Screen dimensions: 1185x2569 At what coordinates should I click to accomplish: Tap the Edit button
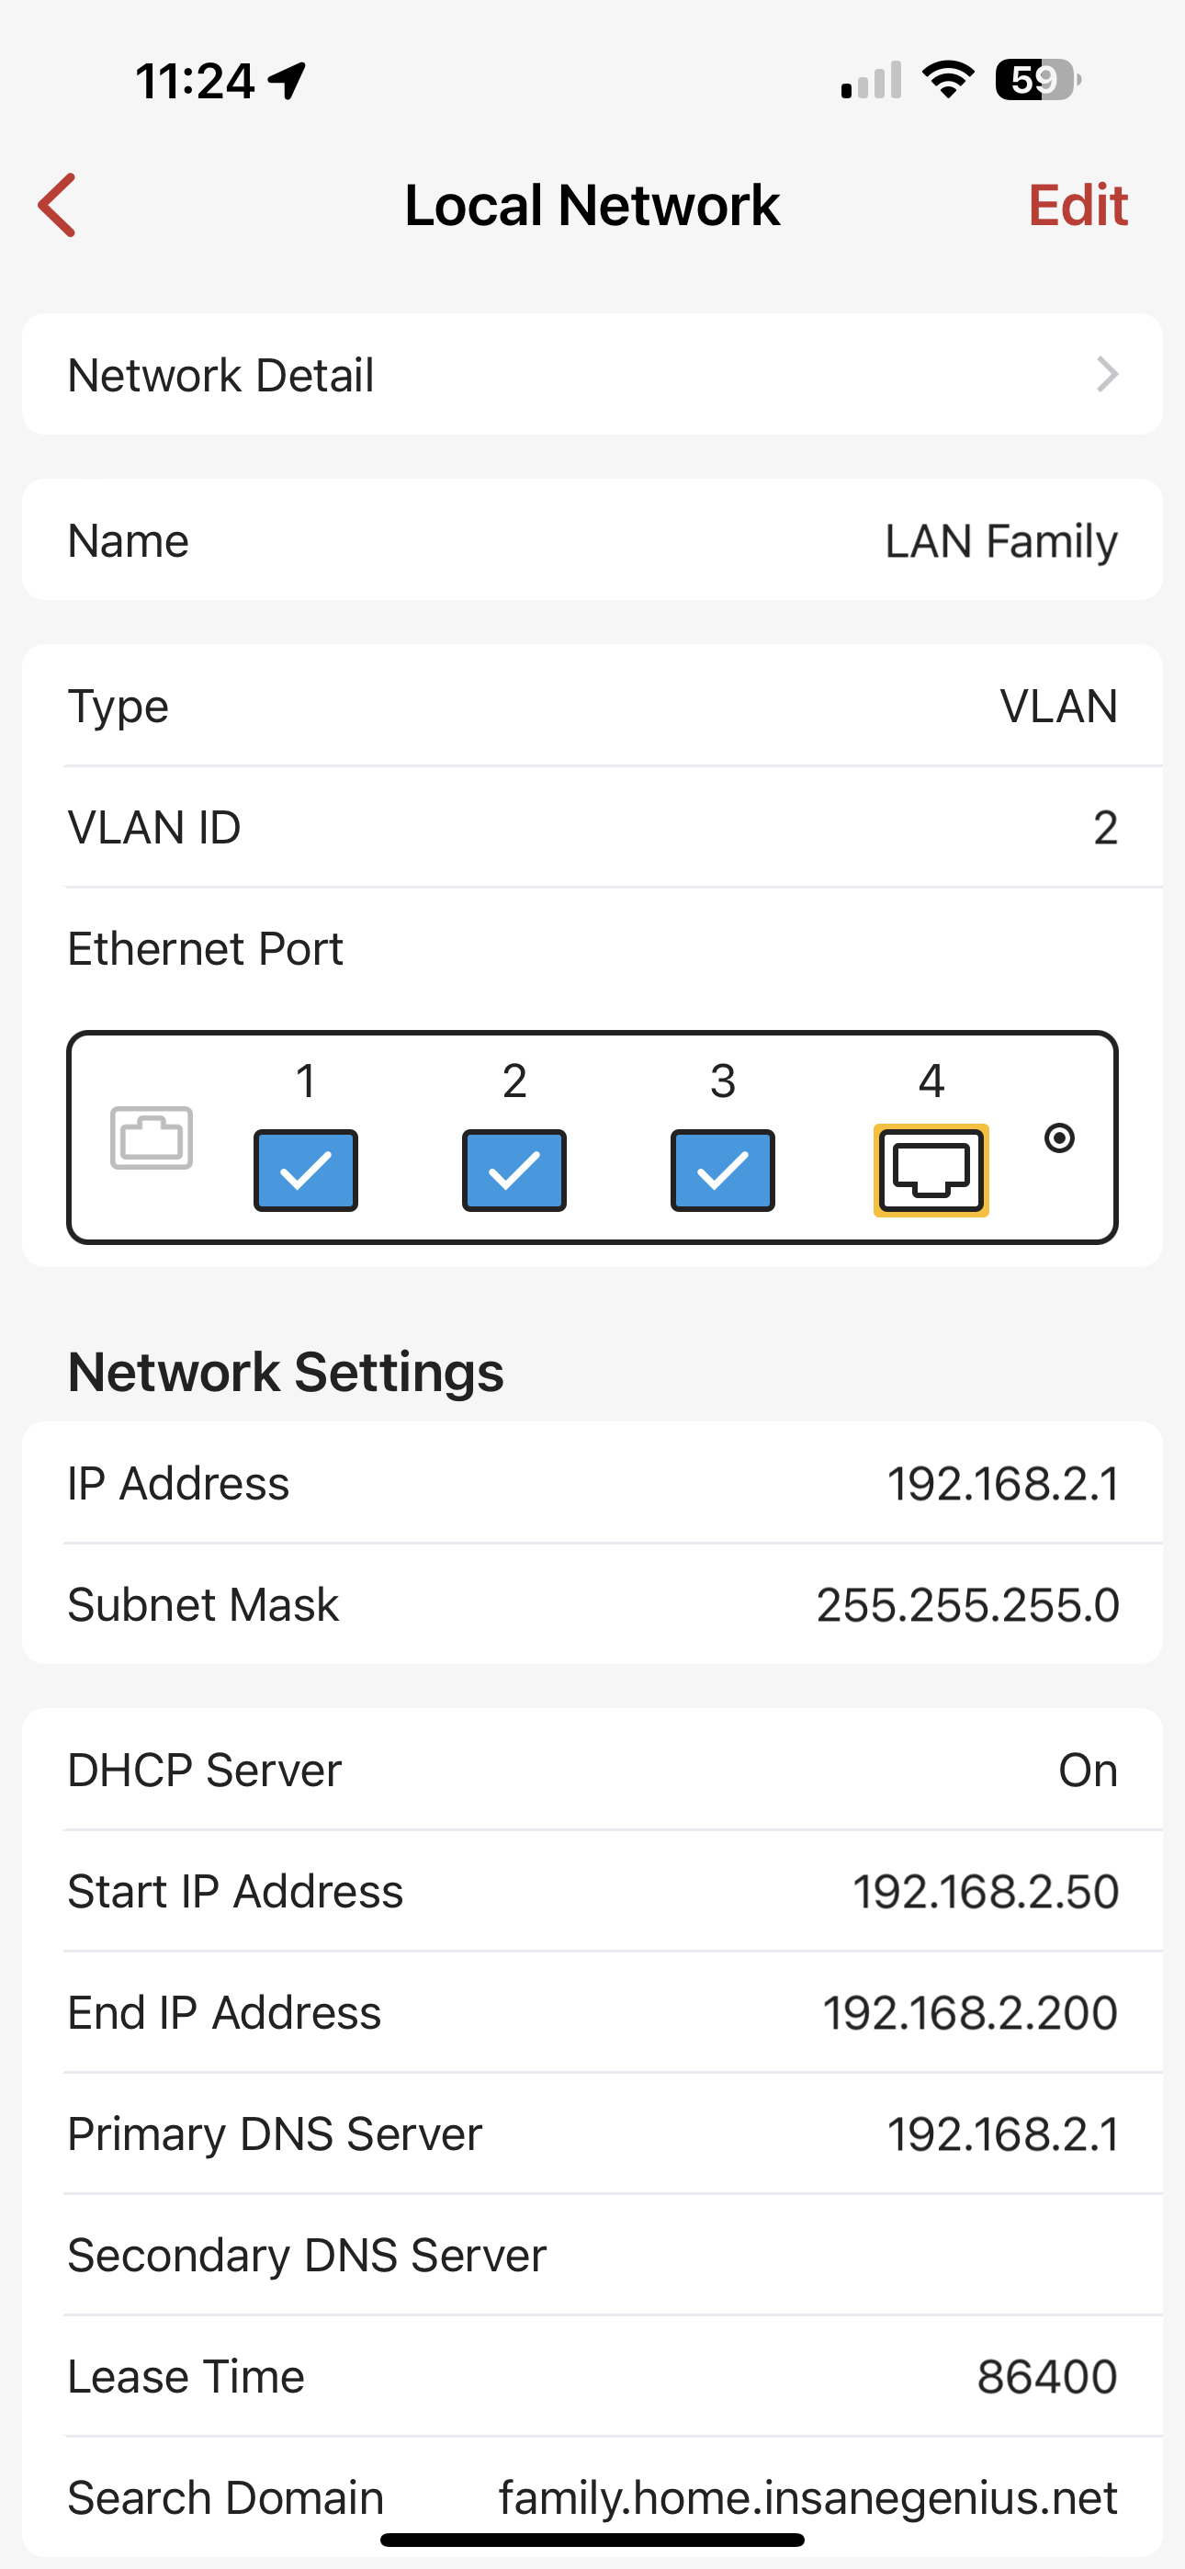pos(1078,206)
